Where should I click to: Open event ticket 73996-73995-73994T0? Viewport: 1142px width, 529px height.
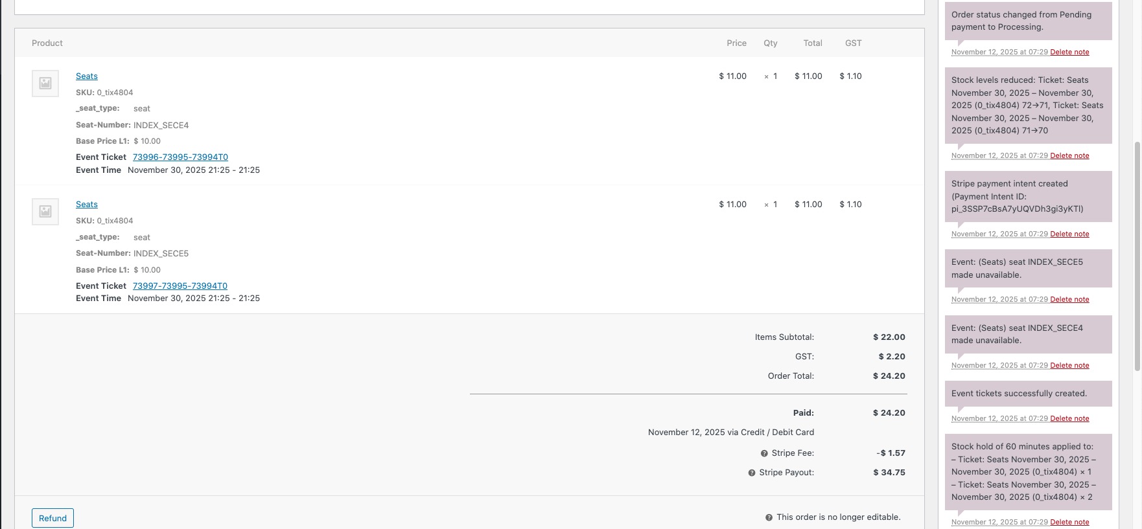tap(180, 157)
